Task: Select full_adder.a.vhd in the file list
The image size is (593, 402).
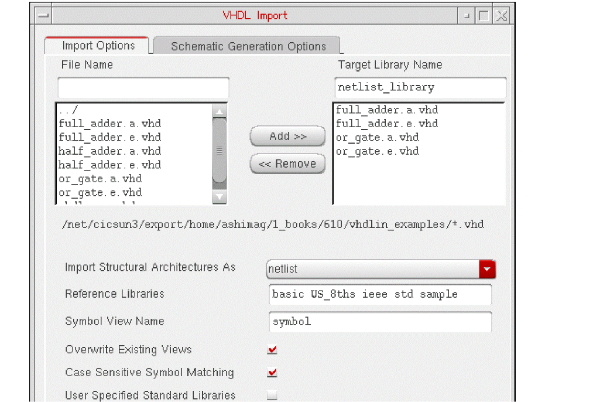Action: (x=110, y=124)
